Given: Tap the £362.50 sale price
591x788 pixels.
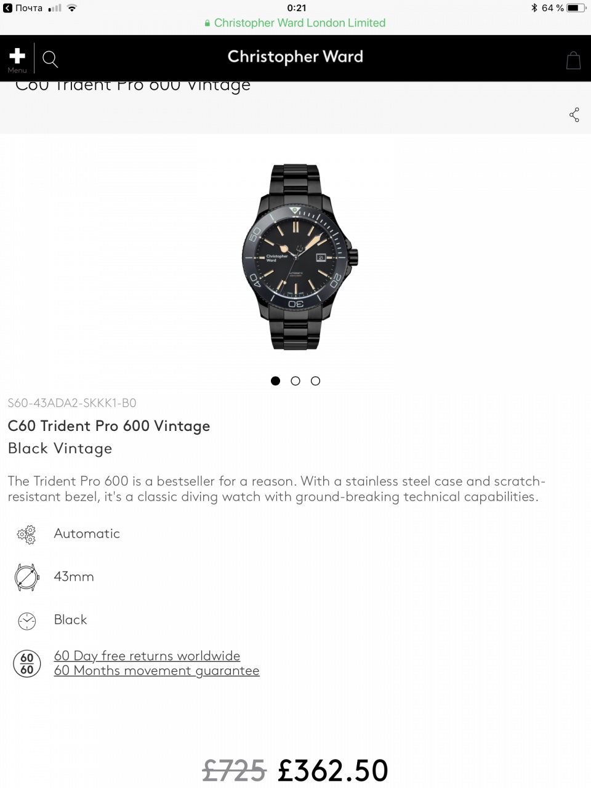Looking at the screenshot, I should click(x=333, y=770).
